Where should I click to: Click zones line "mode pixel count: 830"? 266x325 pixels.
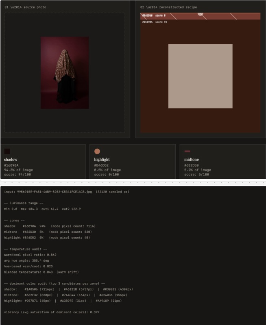[x=70, y=232]
